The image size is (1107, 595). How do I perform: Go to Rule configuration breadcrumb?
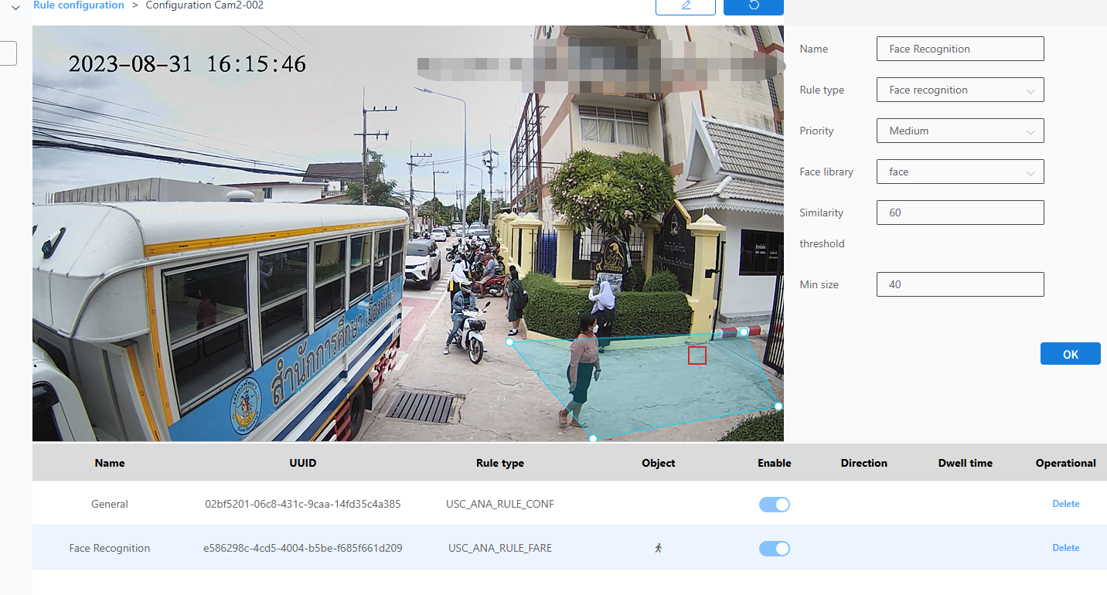78,5
